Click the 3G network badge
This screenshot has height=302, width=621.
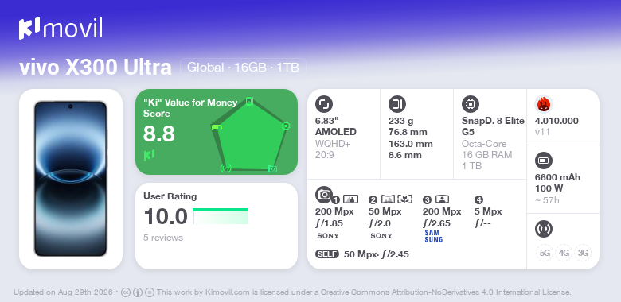click(x=583, y=253)
